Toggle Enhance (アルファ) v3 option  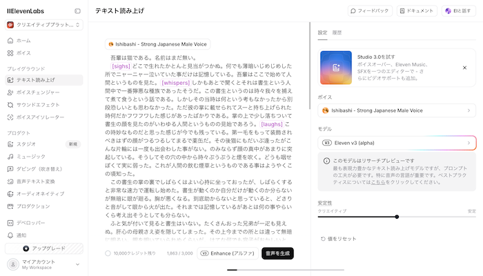point(228,253)
